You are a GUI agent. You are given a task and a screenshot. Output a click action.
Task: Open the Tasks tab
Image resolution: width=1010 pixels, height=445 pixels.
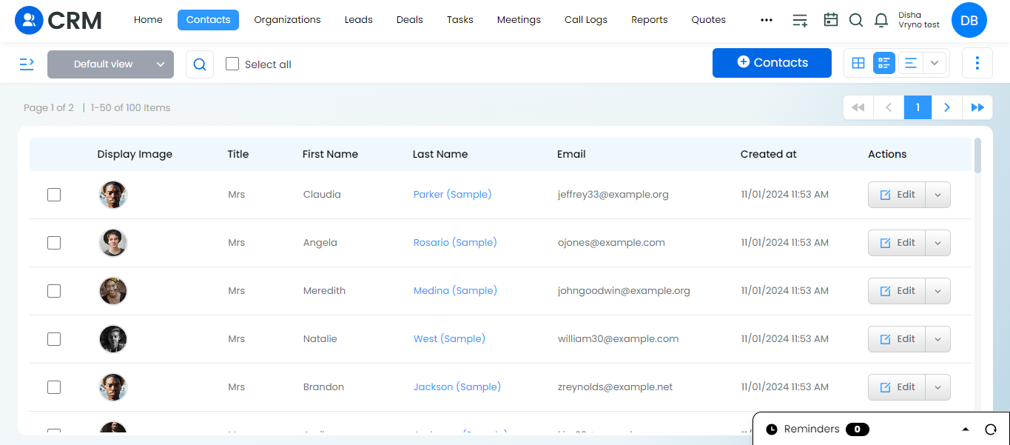(459, 20)
